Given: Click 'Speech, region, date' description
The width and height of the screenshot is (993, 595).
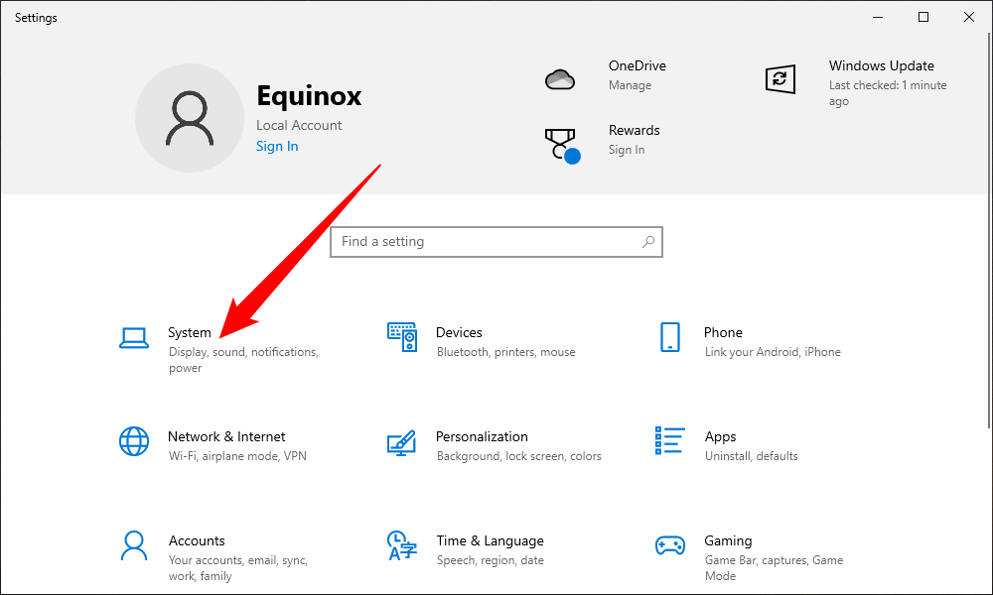Looking at the screenshot, I should click(x=491, y=561).
